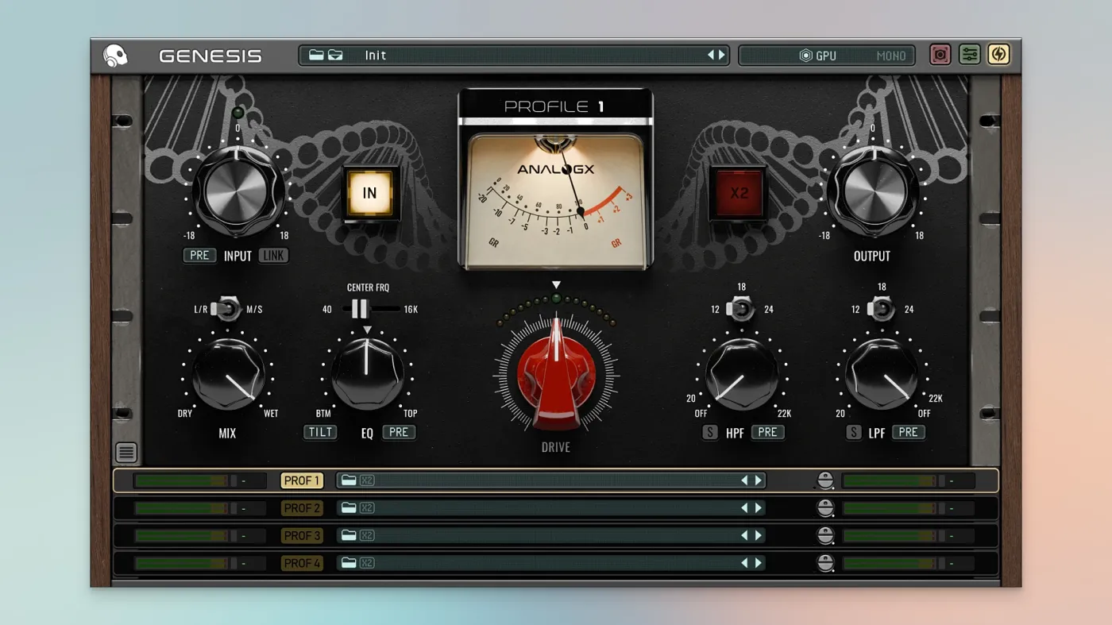Viewport: 1112px width, 625px height.
Task: Click the save preset icon in top bar
Action: click(x=335, y=55)
